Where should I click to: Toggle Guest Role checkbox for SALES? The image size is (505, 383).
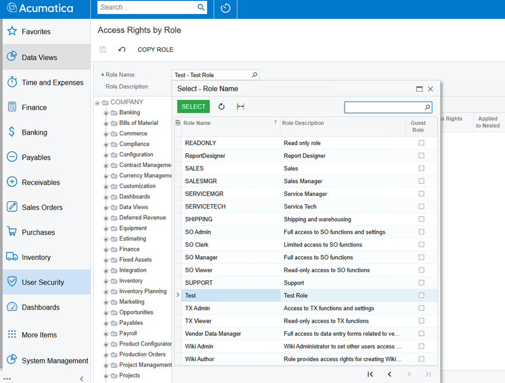[421, 168]
